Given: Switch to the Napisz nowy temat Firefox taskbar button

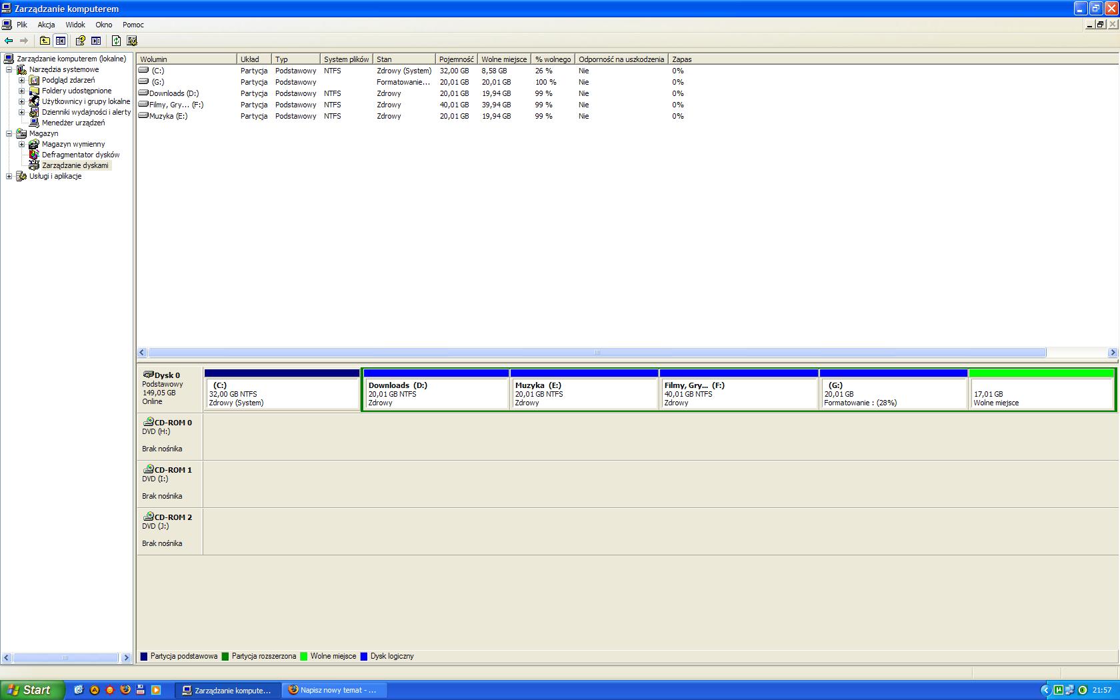Looking at the screenshot, I should coord(334,690).
